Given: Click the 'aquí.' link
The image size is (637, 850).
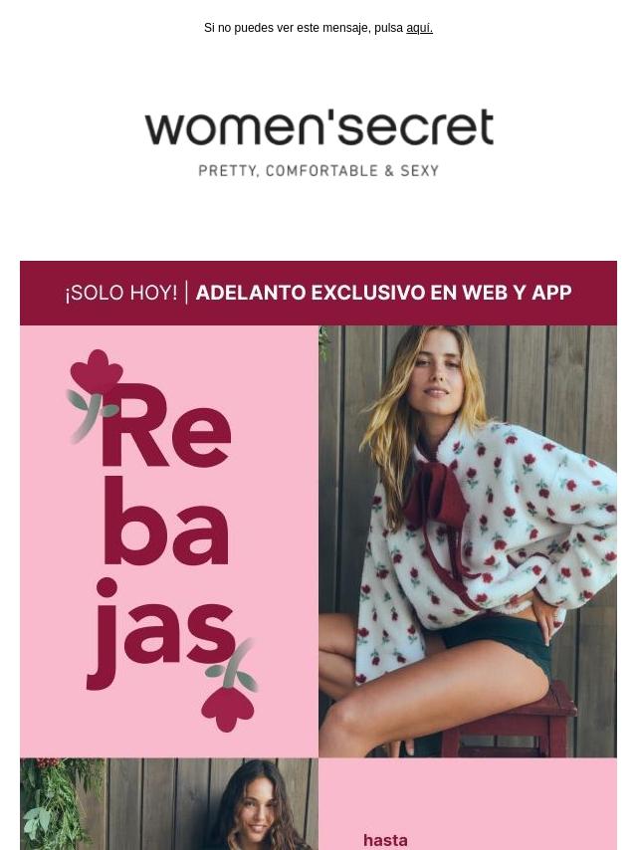Looking at the screenshot, I should 419,28.
